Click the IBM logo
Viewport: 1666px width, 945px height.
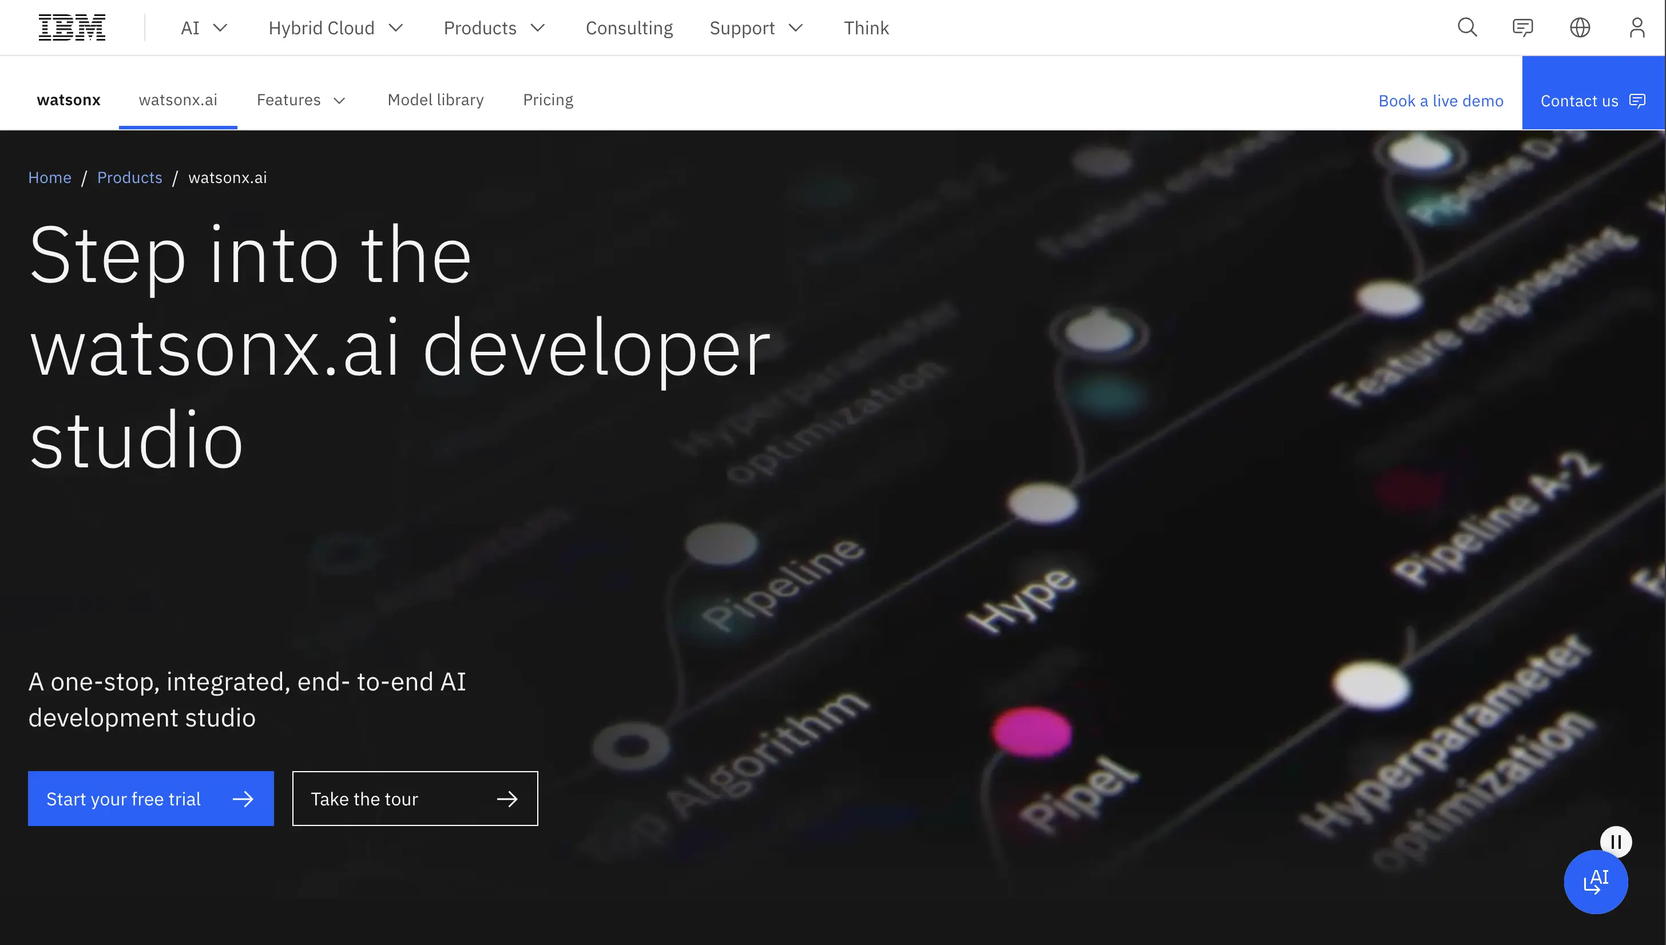point(72,27)
